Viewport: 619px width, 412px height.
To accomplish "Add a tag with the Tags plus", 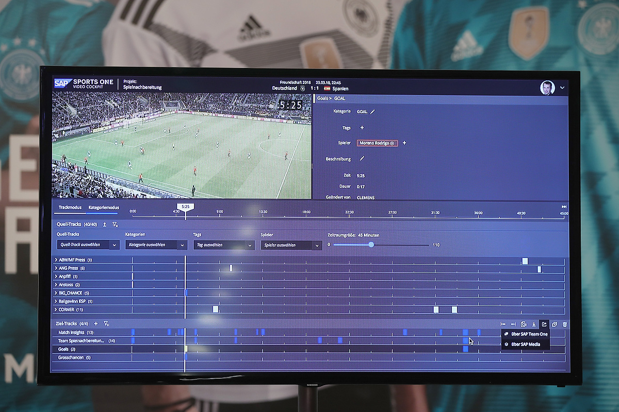I will point(362,128).
